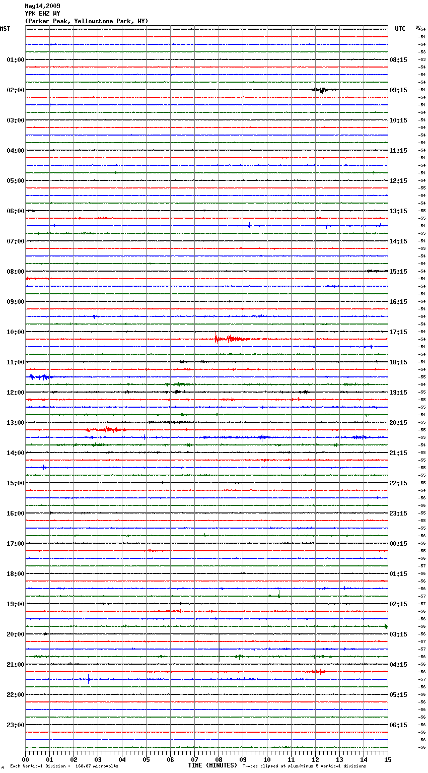Click the 06:15 UTC time label
This screenshot has width=428, height=773.
(x=398, y=725)
